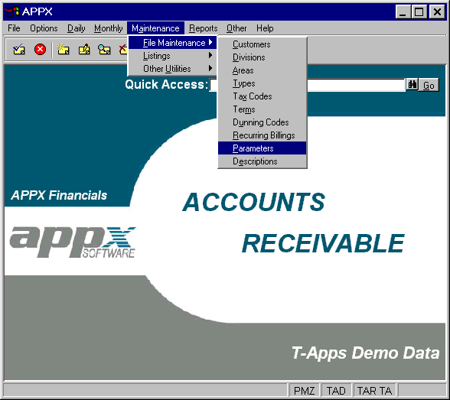Click the TAR TA status bar entry

pyautogui.click(x=374, y=391)
